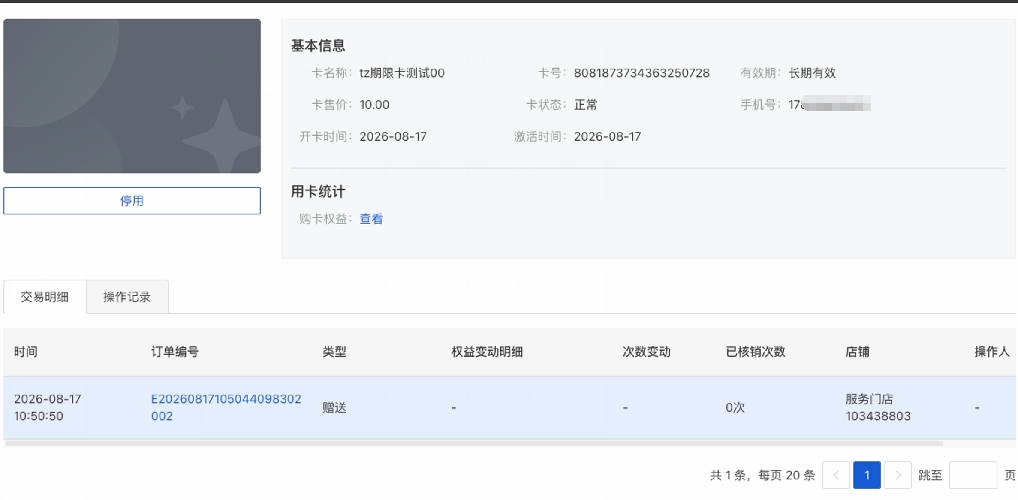Open order E20260817105044098302002 link
This screenshot has height=500, width=1018.
click(226, 407)
